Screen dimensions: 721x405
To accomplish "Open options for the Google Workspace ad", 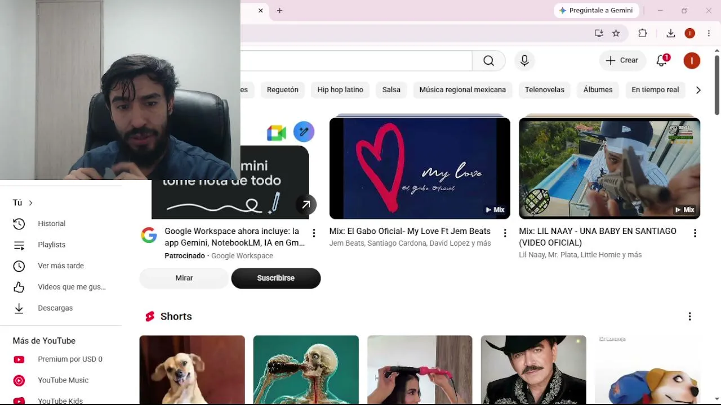I will pyautogui.click(x=314, y=233).
